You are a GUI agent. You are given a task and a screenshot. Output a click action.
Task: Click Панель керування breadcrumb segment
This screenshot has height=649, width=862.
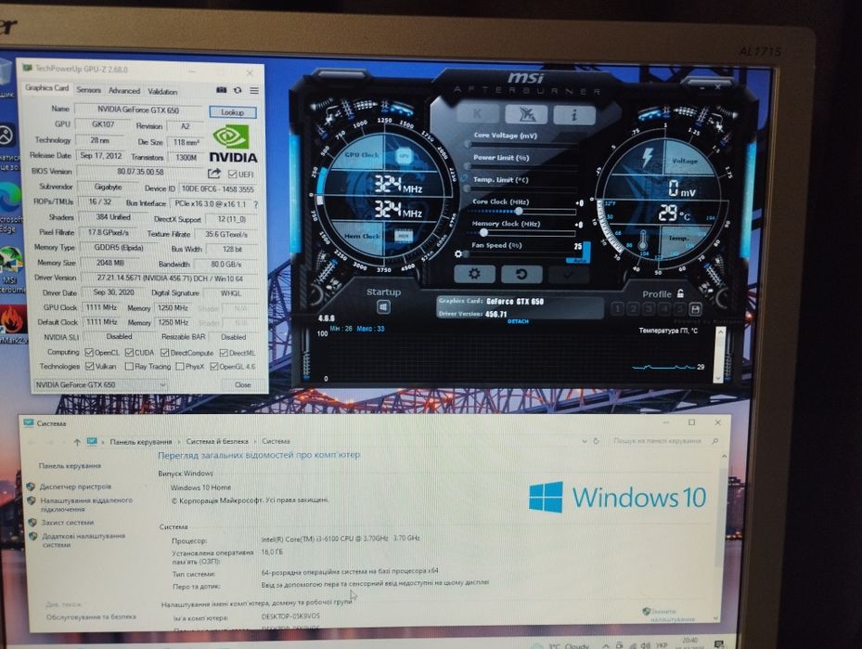[x=141, y=442]
